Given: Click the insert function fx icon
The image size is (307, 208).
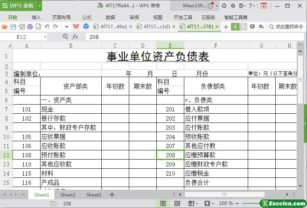Looking at the screenshot, I should (x=75, y=37).
